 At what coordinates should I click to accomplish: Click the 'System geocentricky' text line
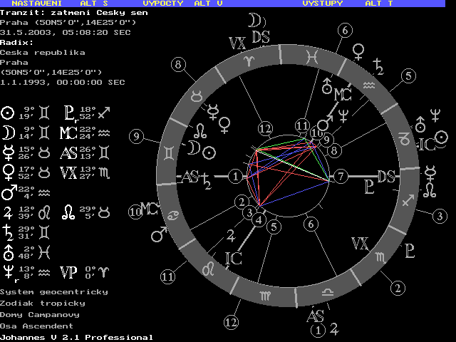[53, 292]
